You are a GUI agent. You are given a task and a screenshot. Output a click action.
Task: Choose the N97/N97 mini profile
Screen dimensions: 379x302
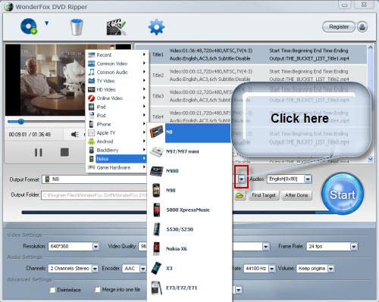pos(189,151)
